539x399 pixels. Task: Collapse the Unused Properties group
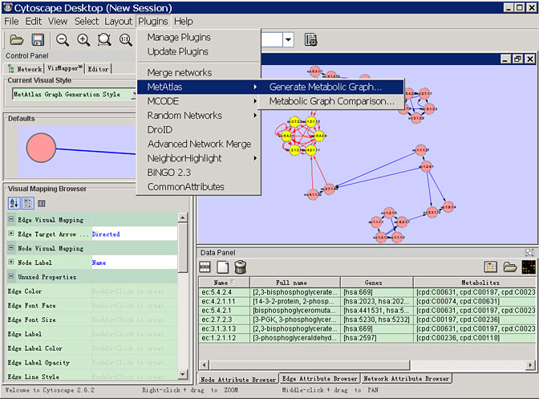click(x=11, y=277)
